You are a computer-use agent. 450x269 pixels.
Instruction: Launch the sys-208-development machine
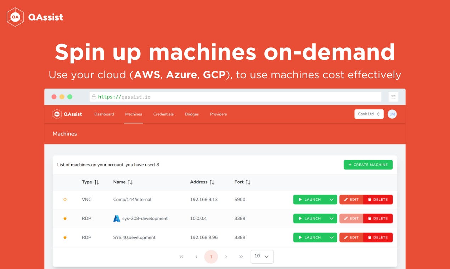(310, 218)
